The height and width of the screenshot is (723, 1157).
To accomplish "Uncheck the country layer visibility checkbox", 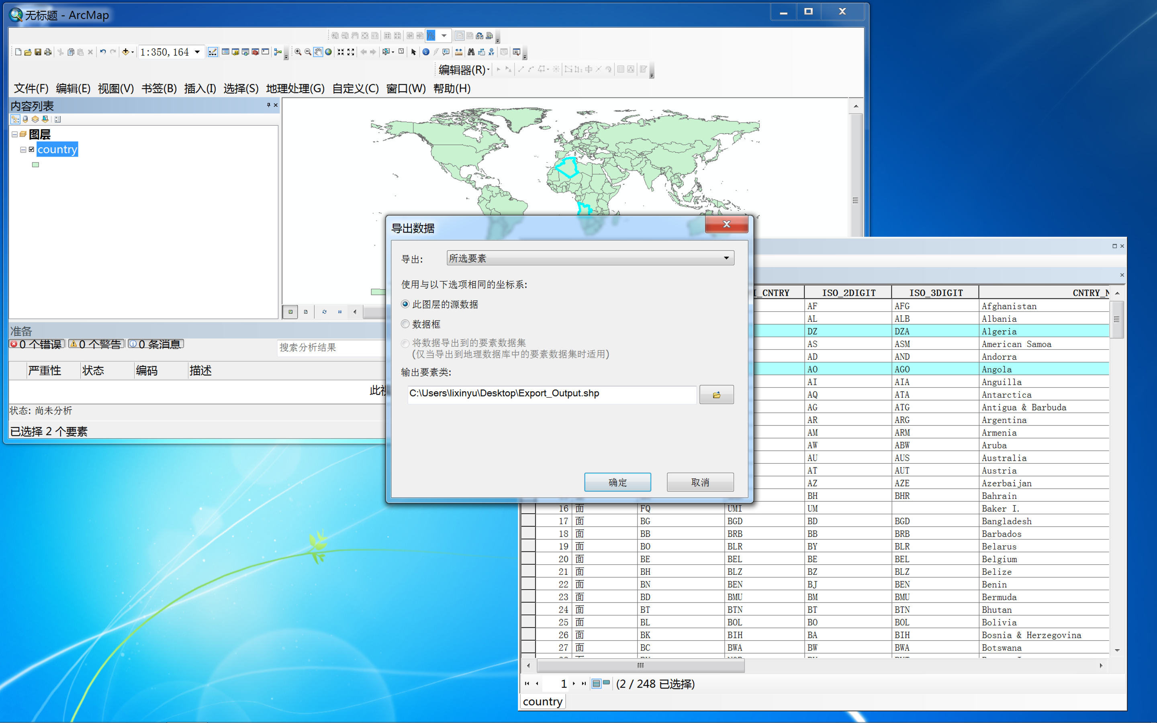I will pos(32,149).
